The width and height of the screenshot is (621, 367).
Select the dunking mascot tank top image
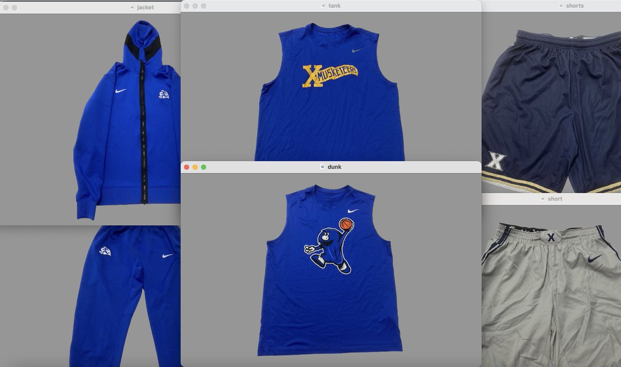(x=329, y=269)
